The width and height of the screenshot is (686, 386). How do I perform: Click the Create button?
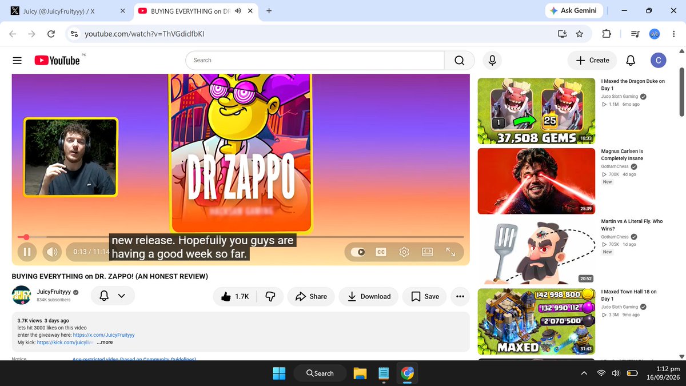(592, 60)
